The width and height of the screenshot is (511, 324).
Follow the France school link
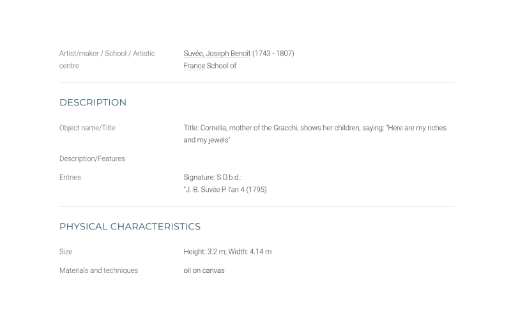194,66
